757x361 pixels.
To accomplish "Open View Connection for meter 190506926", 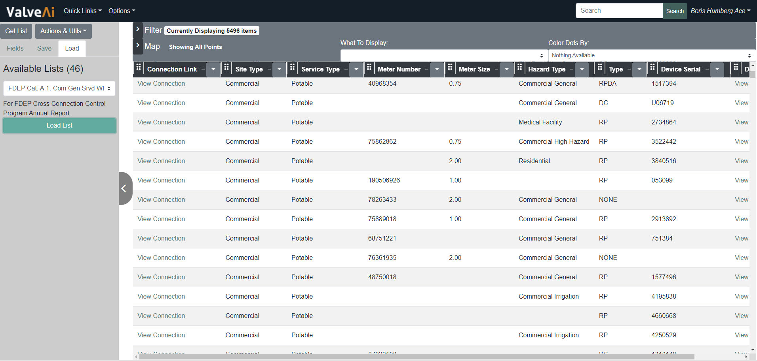I will coord(161,180).
